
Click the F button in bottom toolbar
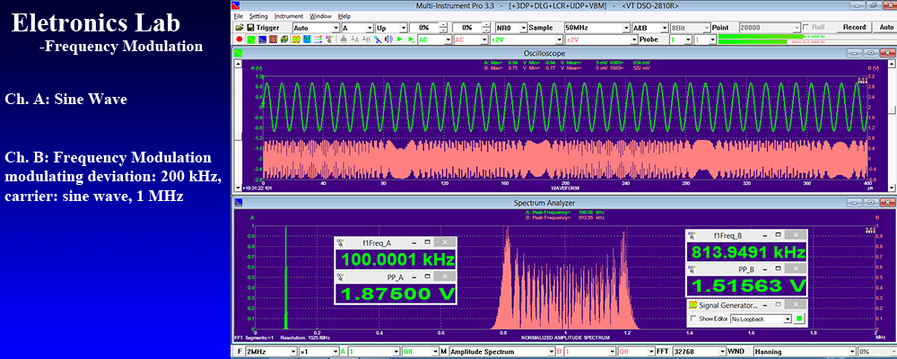[x=239, y=351]
